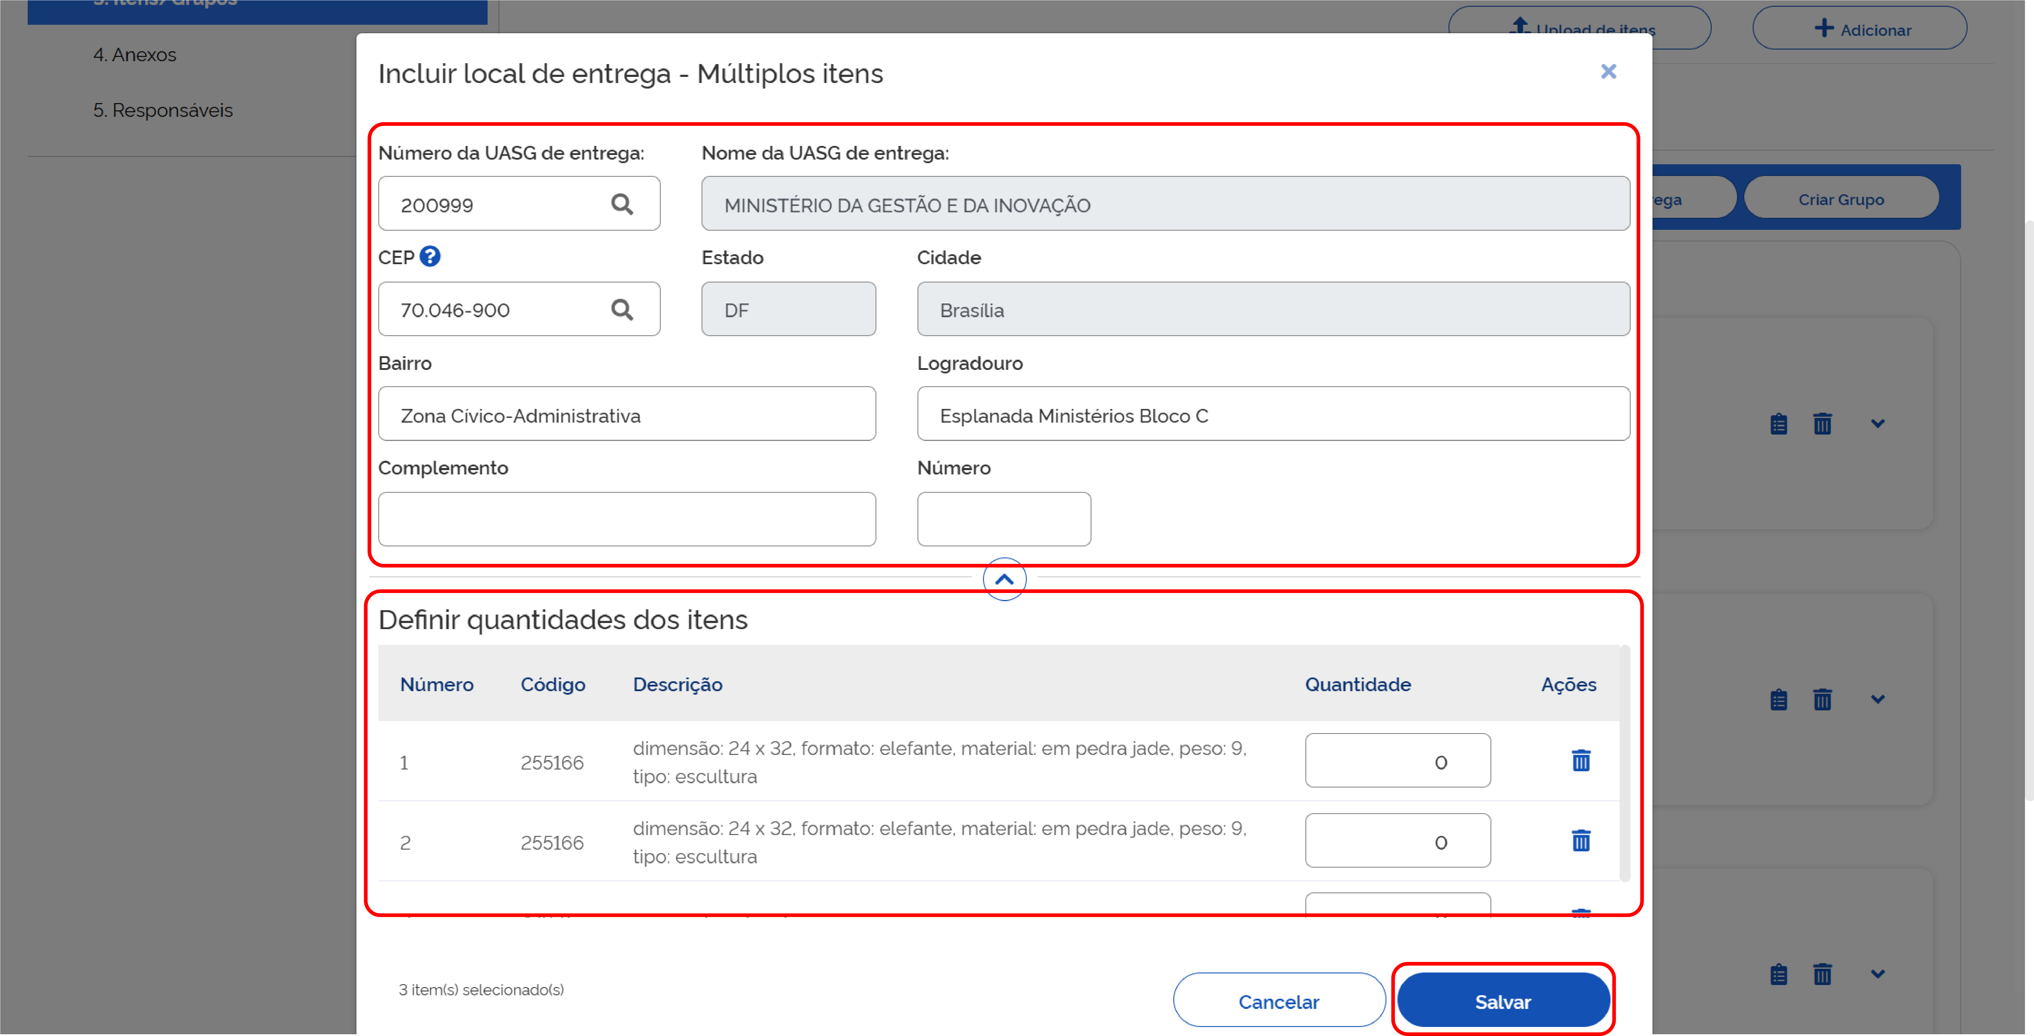
Task: Click the Quantidade field for item 1
Action: pos(1397,761)
